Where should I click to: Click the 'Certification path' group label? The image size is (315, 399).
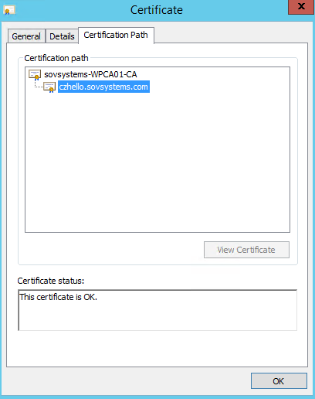click(56, 58)
